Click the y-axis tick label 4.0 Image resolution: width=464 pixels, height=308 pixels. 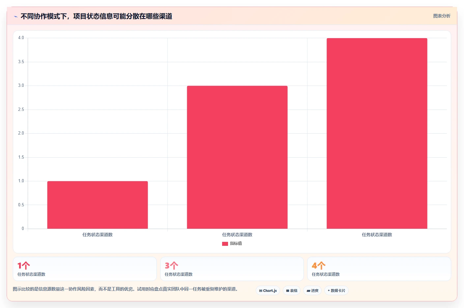click(21, 38)
